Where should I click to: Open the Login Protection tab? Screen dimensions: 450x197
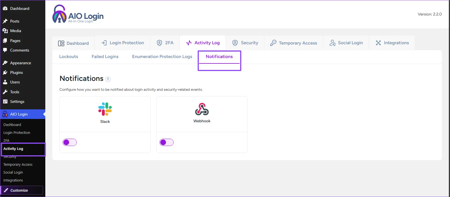pyautogui.click(x=123, y=43)
